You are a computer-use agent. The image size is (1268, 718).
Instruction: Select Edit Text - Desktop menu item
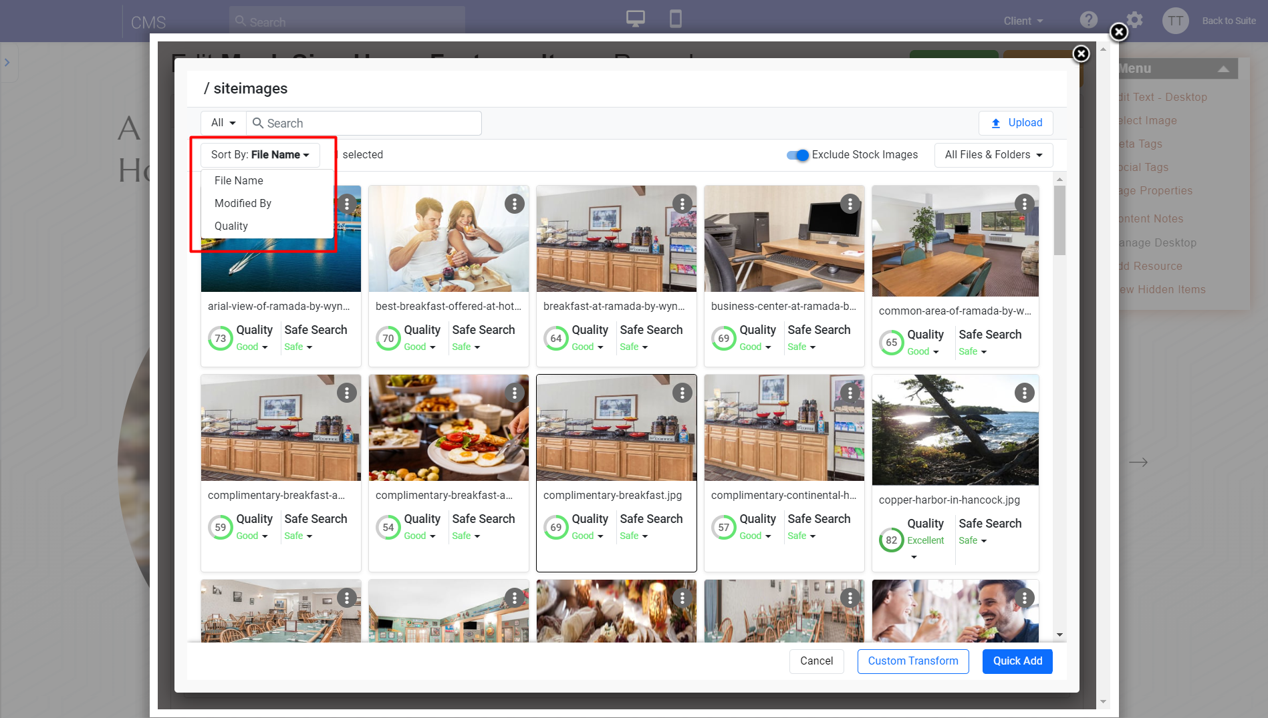pos(1162,97)
